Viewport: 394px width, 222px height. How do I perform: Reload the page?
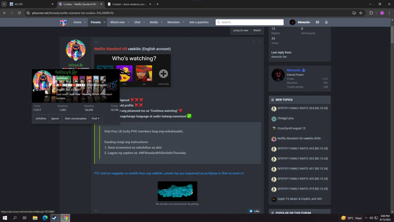[19, 13]
